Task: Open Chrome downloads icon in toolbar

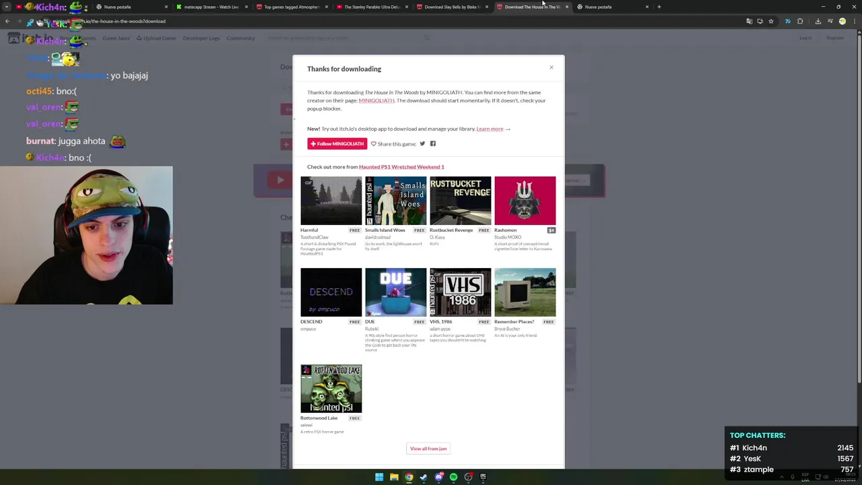Action: (x=818, y=21)
